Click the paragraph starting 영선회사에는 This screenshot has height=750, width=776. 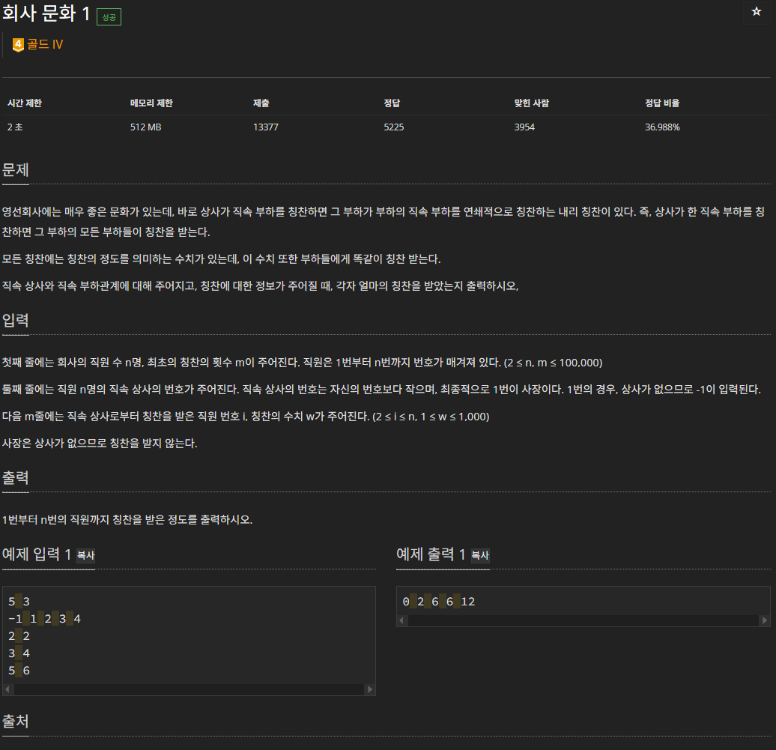click(384, 222)
